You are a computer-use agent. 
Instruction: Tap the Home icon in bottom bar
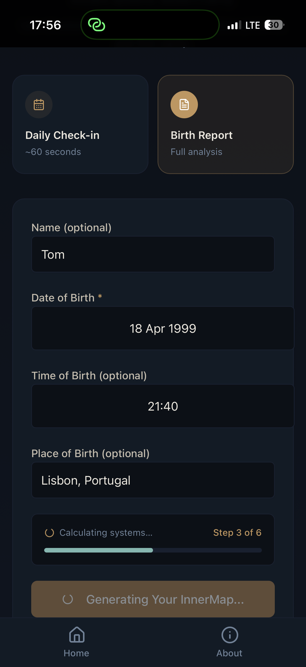(77, 635)
